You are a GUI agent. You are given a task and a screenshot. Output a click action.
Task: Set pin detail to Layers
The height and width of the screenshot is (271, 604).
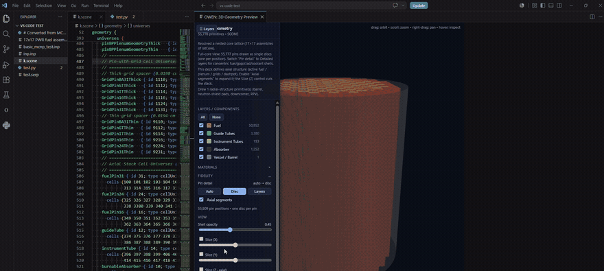pos(259,191)
